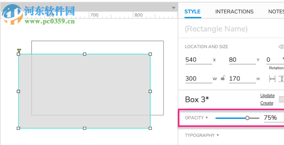This screenshot has width=284, height=145.
Task: Click the fit-to-text-height icon
Action: click(x=281, y=79)
